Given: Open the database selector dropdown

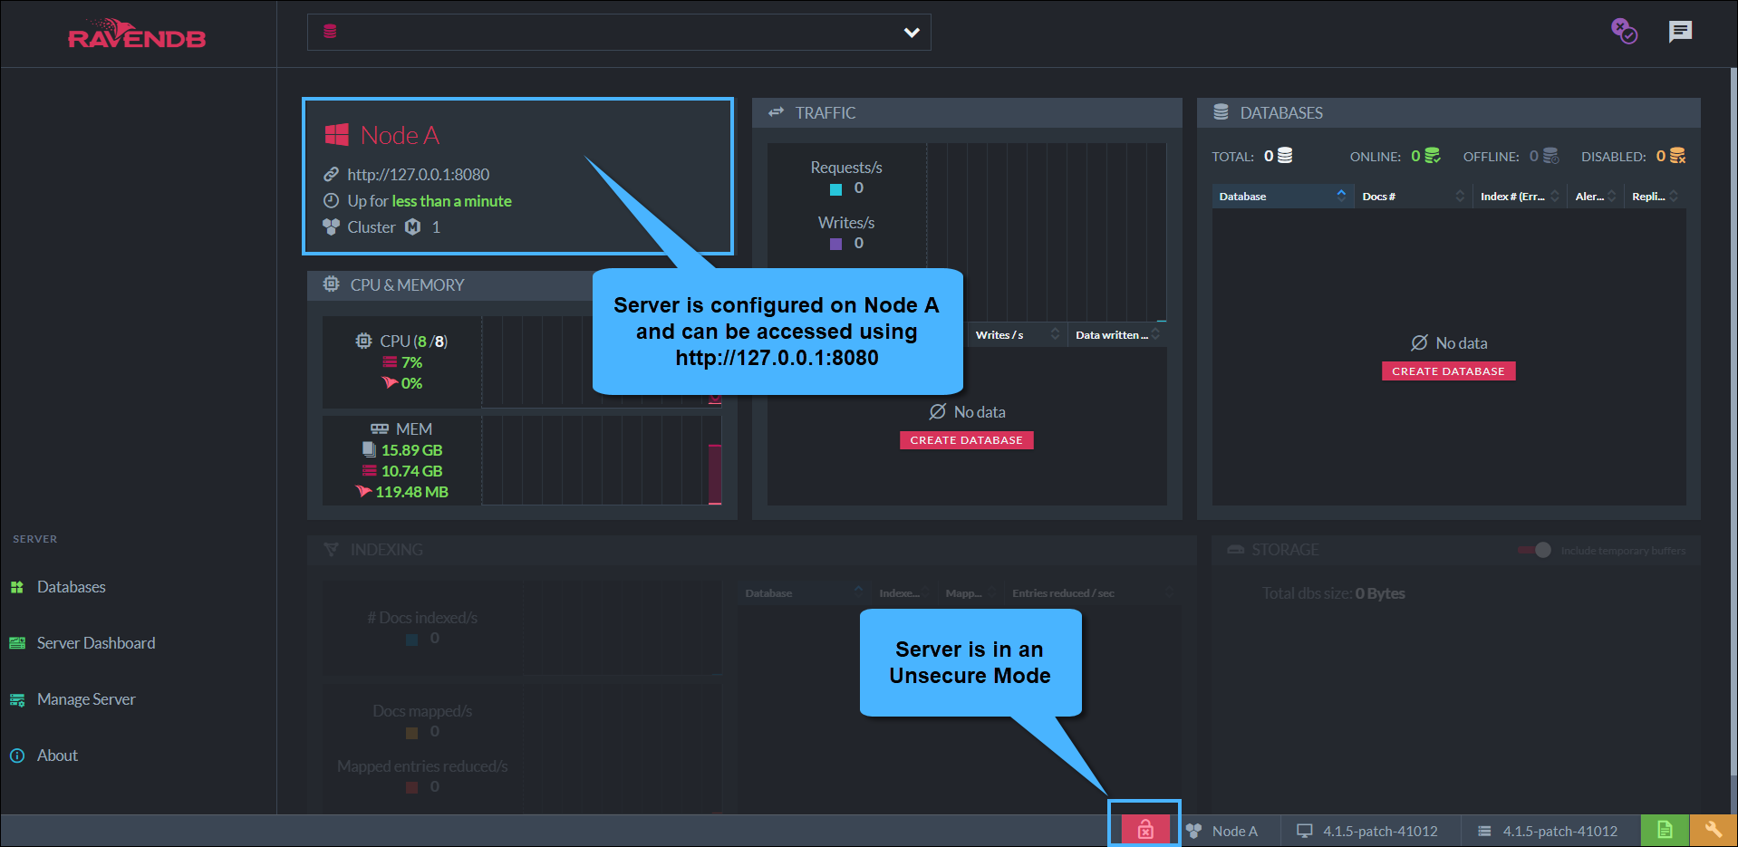Looking at the screenshot, I should click(x=619, y=32).
